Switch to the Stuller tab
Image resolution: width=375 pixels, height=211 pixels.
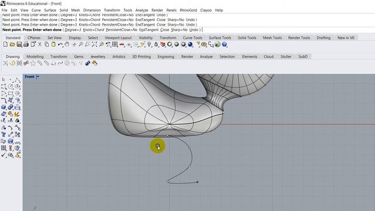pyautogui.click(x=286, y=57)
